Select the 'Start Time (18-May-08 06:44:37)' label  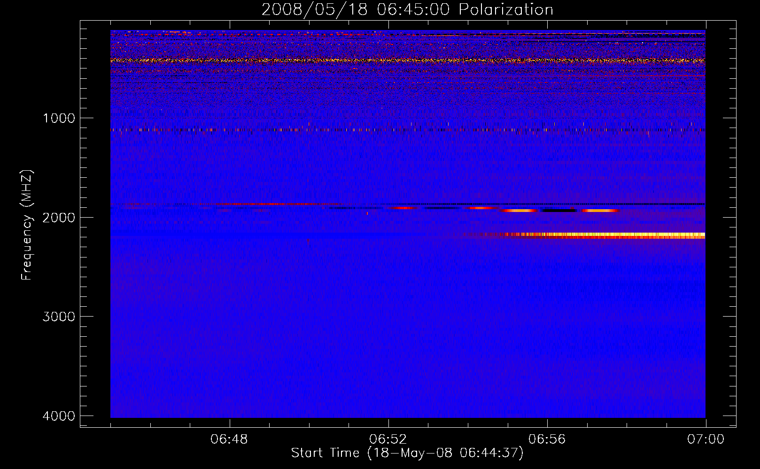point(407,453)
